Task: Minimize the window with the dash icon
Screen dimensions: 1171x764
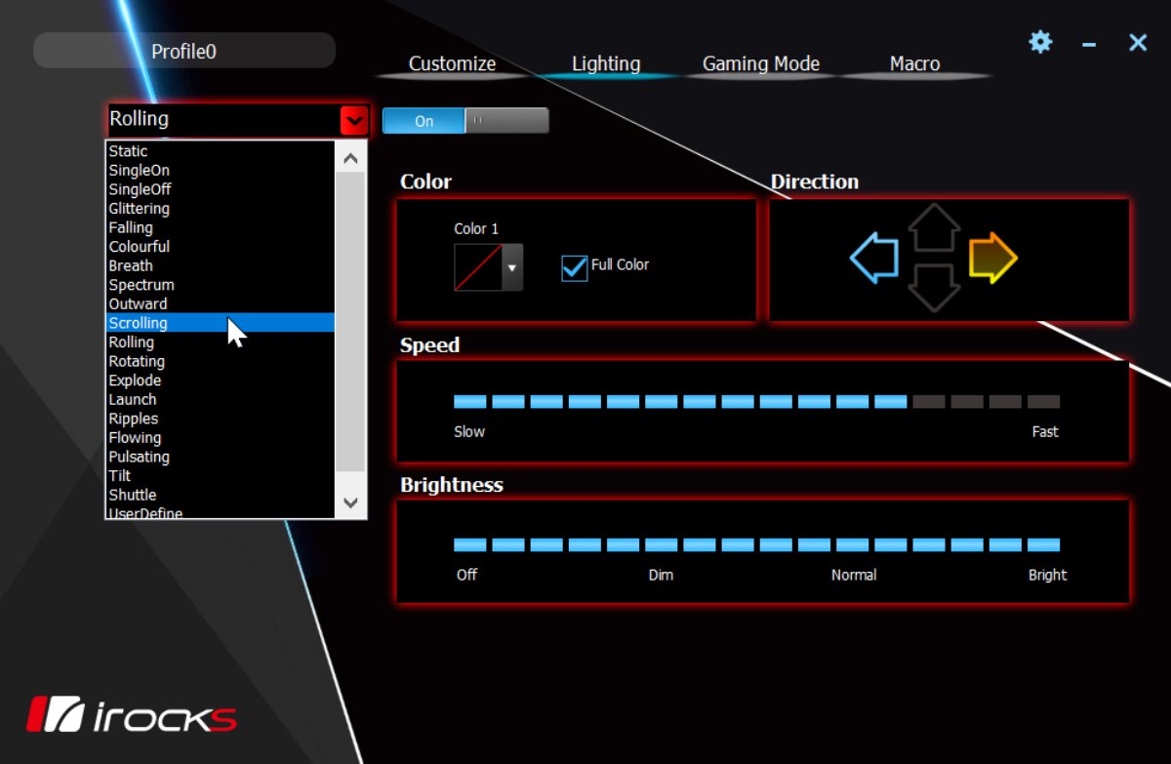Action: point(1089,44)
